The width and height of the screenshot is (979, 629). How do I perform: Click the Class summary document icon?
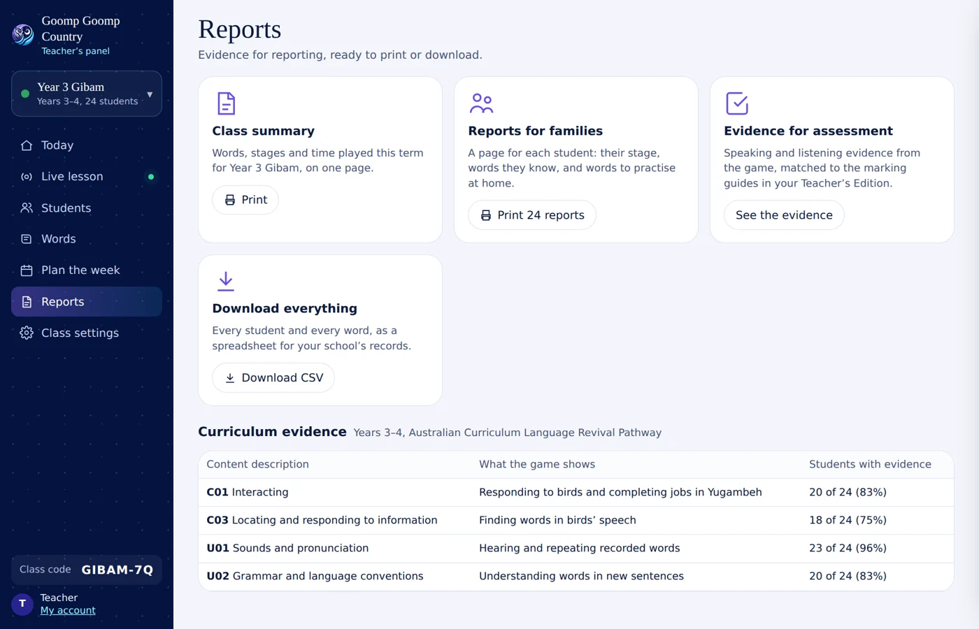226,103
